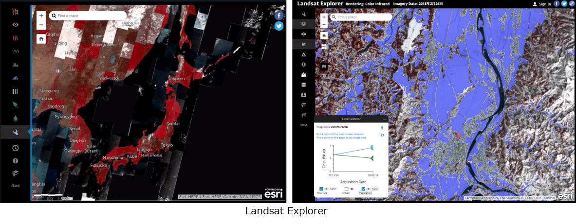Click the mask M button in right sidebar
Viewport: 576px width, 224px height.
click(x=303, y=44)
